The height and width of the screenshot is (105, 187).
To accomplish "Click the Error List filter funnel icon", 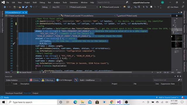I will 76,80.
